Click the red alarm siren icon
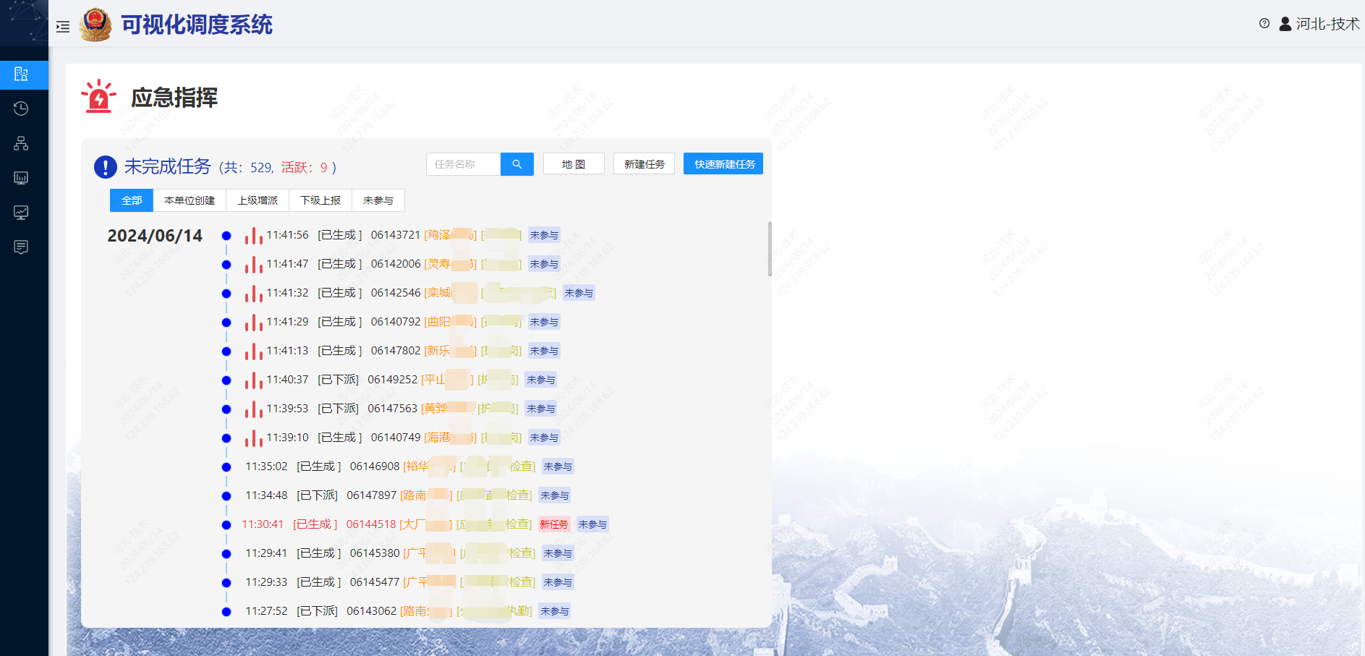The width and height of the screenshot is (1365, 656). click(98, 96)
